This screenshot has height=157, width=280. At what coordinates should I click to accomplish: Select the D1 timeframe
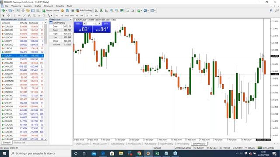(87, 16)
